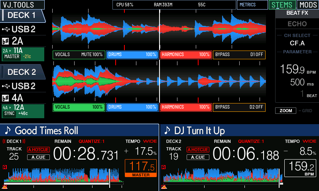Click Deck 1 red A loop marker icon
319x191 pixels.
click(x=5, y=167)
